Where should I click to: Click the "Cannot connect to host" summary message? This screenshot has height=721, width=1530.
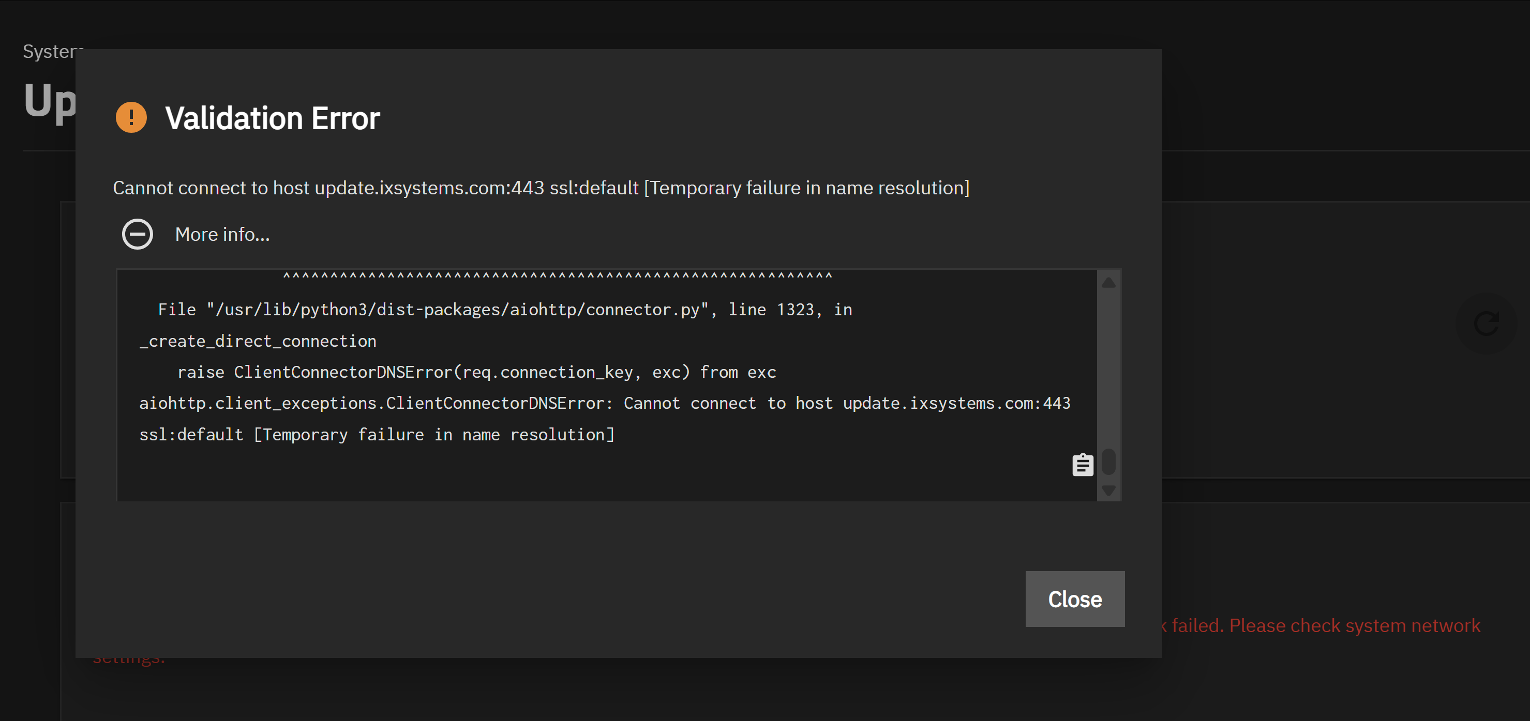(x=541, y=188)
